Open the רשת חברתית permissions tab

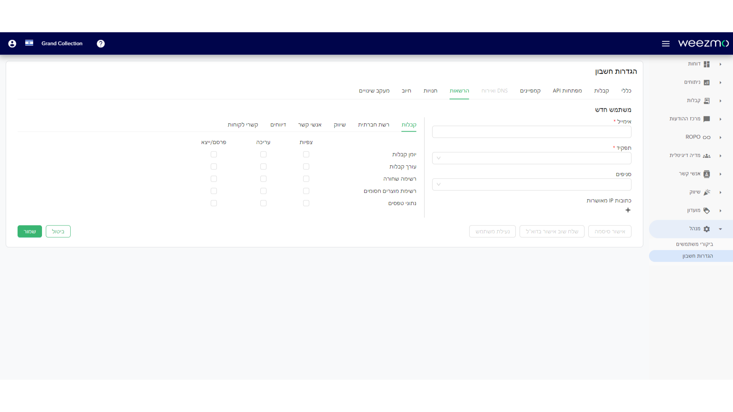[x=373, y=125]
